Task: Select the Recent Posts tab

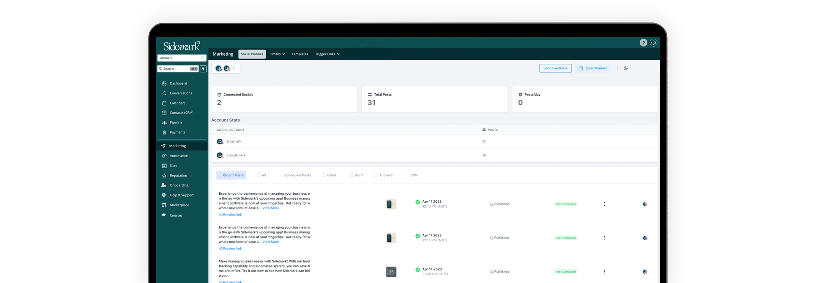Action: (x=231, y=175)
